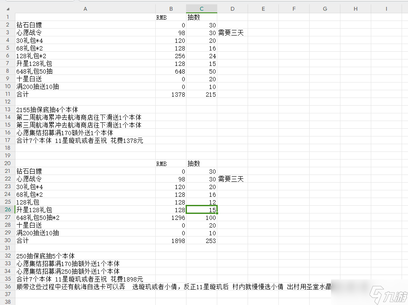Click cell B6 with value 256
The width and height of the screenshot is (408, 305).
[x=171, y=56]
